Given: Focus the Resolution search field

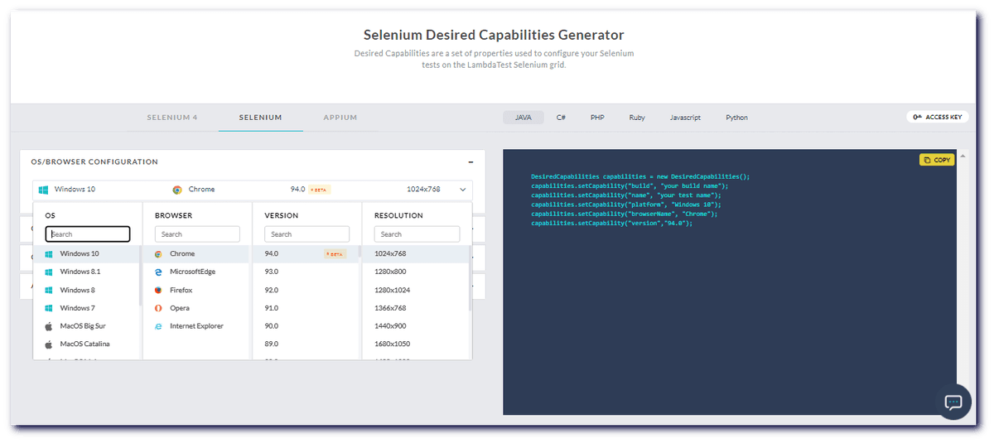Looking at the screenshot, I should (x=417, y=234).
